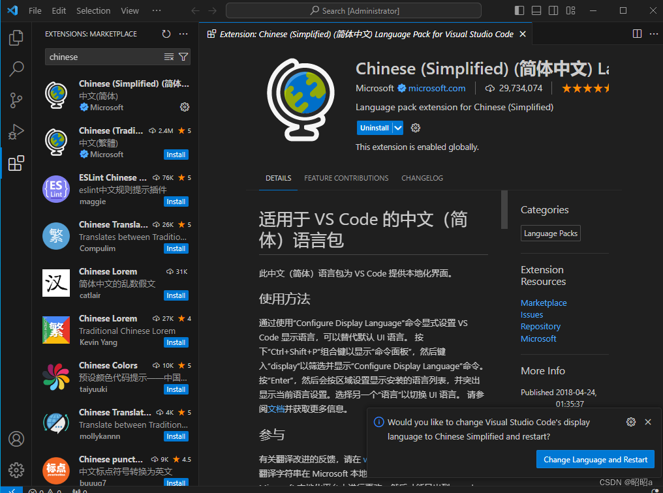The width and height of the screenshot is (663, 493).
Task: Customize layout icon in title bar
Action: click(571, 10)
